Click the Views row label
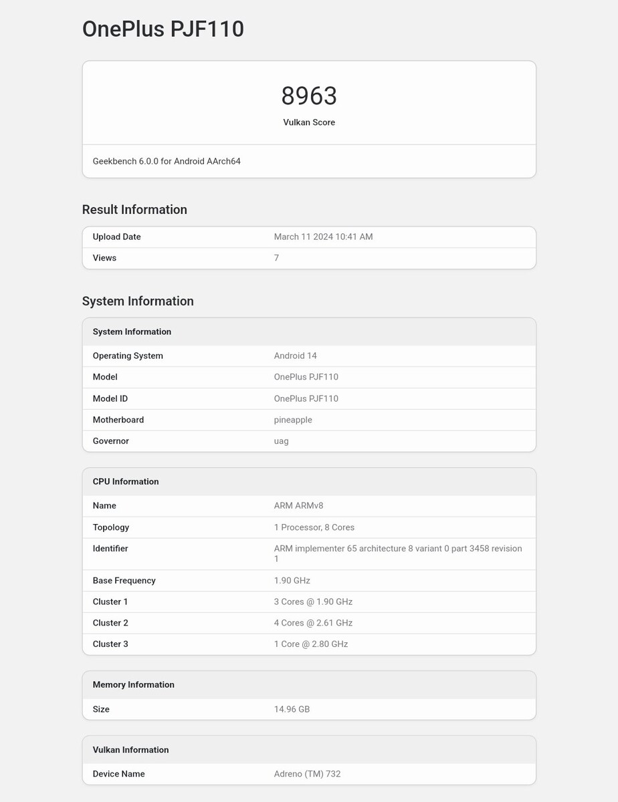 pos(104,258)
